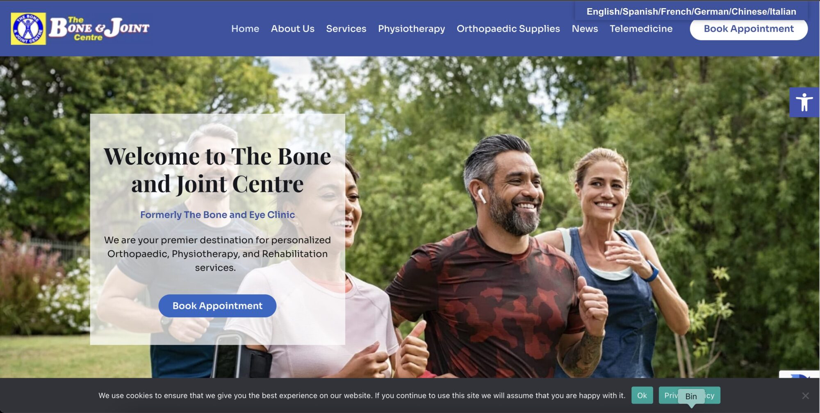Open the language selector English/Spanish/French bar
820x413 pixels.
[691, 11]
